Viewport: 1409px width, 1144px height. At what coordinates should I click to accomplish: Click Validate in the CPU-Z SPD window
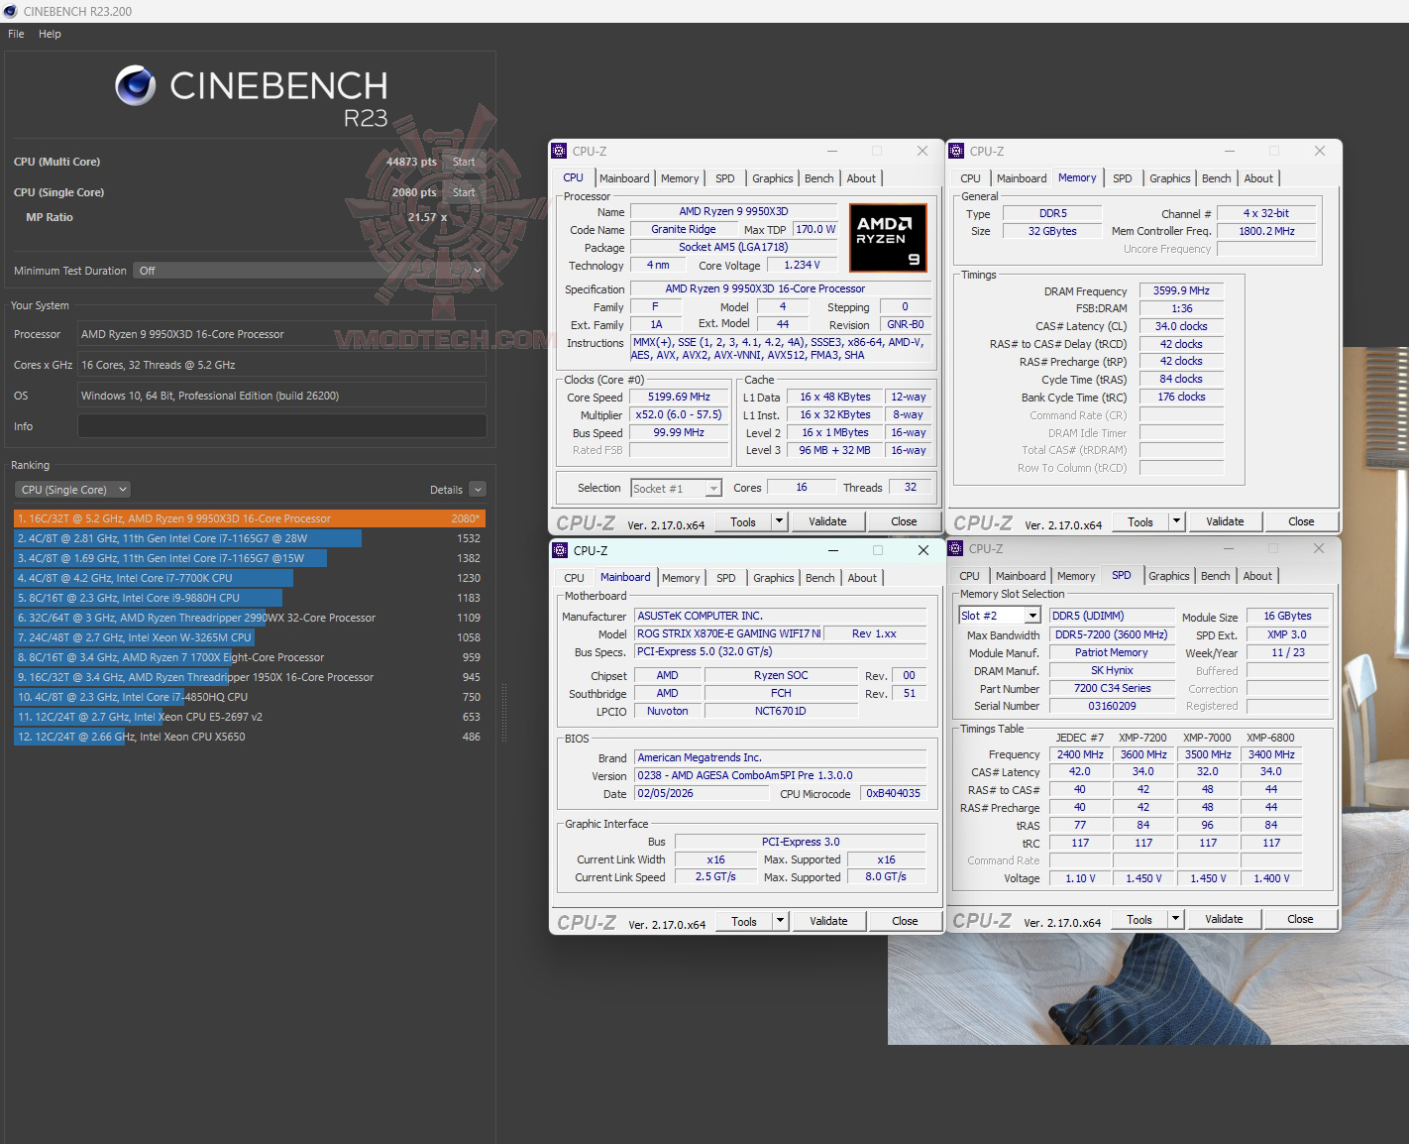click(1224, 919)
